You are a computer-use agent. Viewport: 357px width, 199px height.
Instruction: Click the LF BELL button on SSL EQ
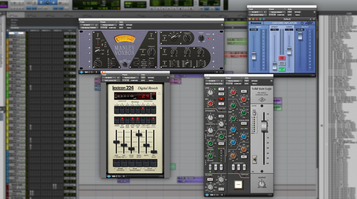(244, 157)
